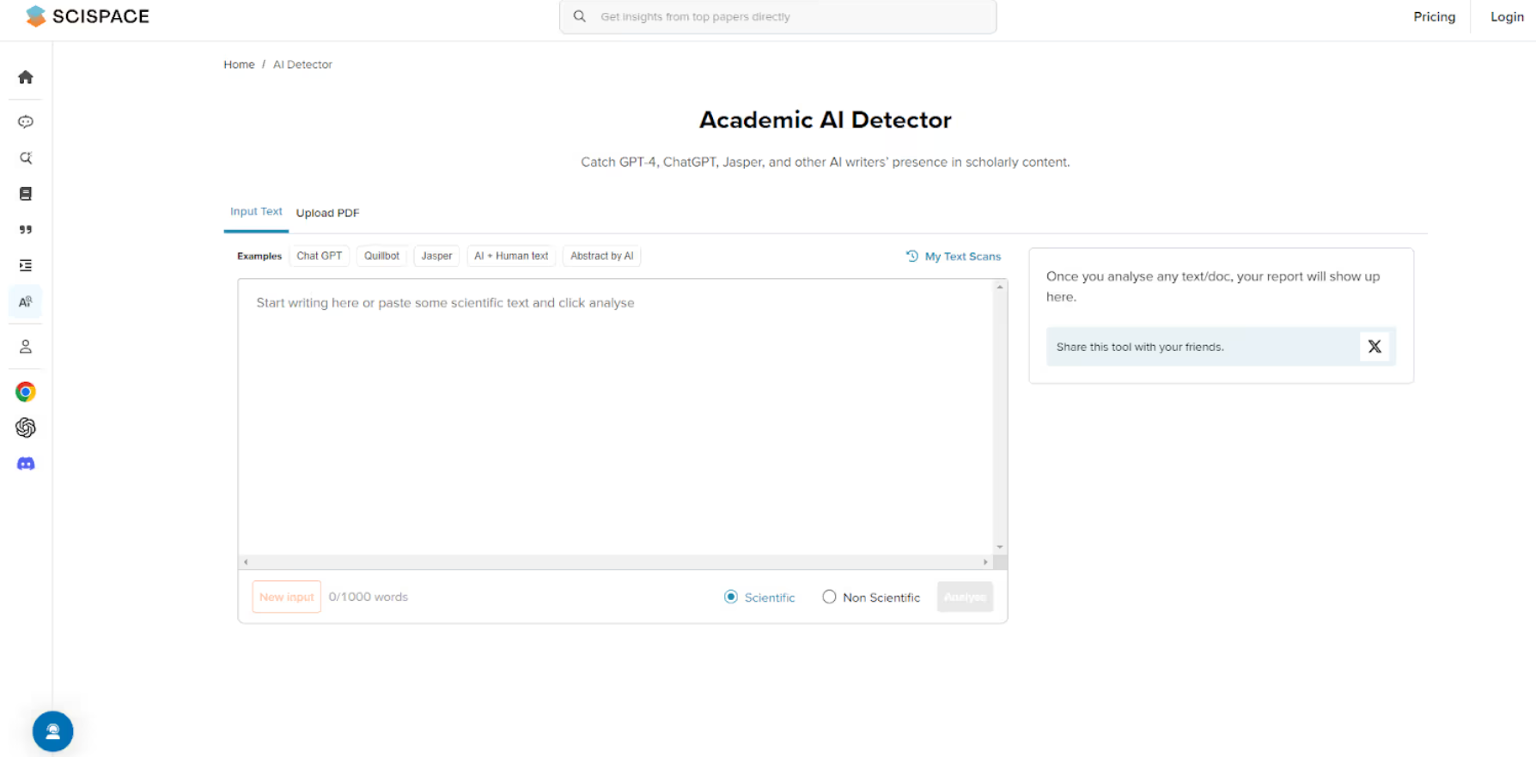Viewport: 1536px width, 757px height.
Task: Select the Non Scientific radio button
Action: coord(829,597)
